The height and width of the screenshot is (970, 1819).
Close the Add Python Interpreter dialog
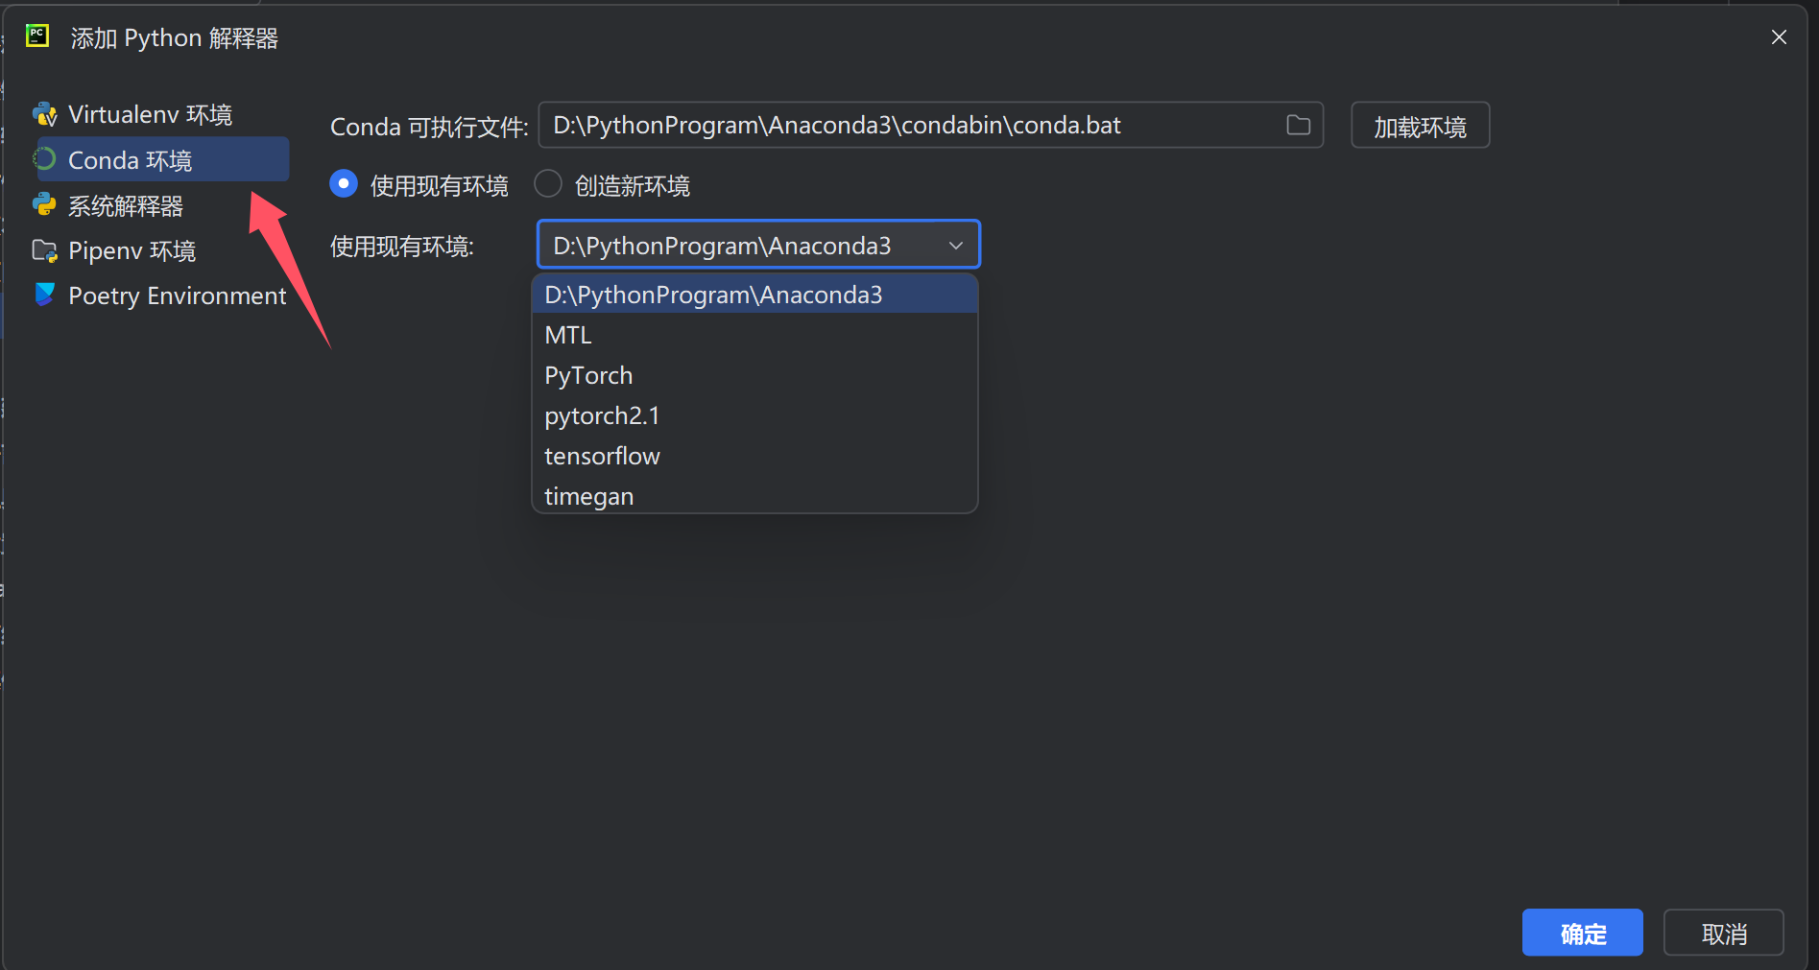[1779, 36]
